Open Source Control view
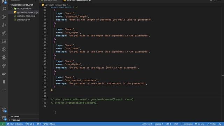 pyautogui.click(x=4, y=17)
